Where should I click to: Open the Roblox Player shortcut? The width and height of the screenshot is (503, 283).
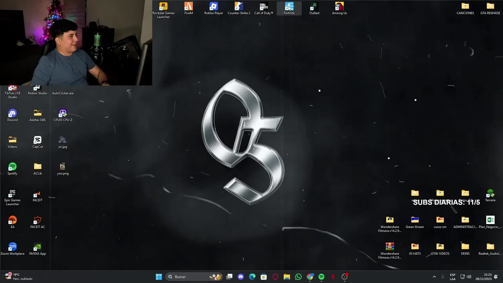coord(214,9)
